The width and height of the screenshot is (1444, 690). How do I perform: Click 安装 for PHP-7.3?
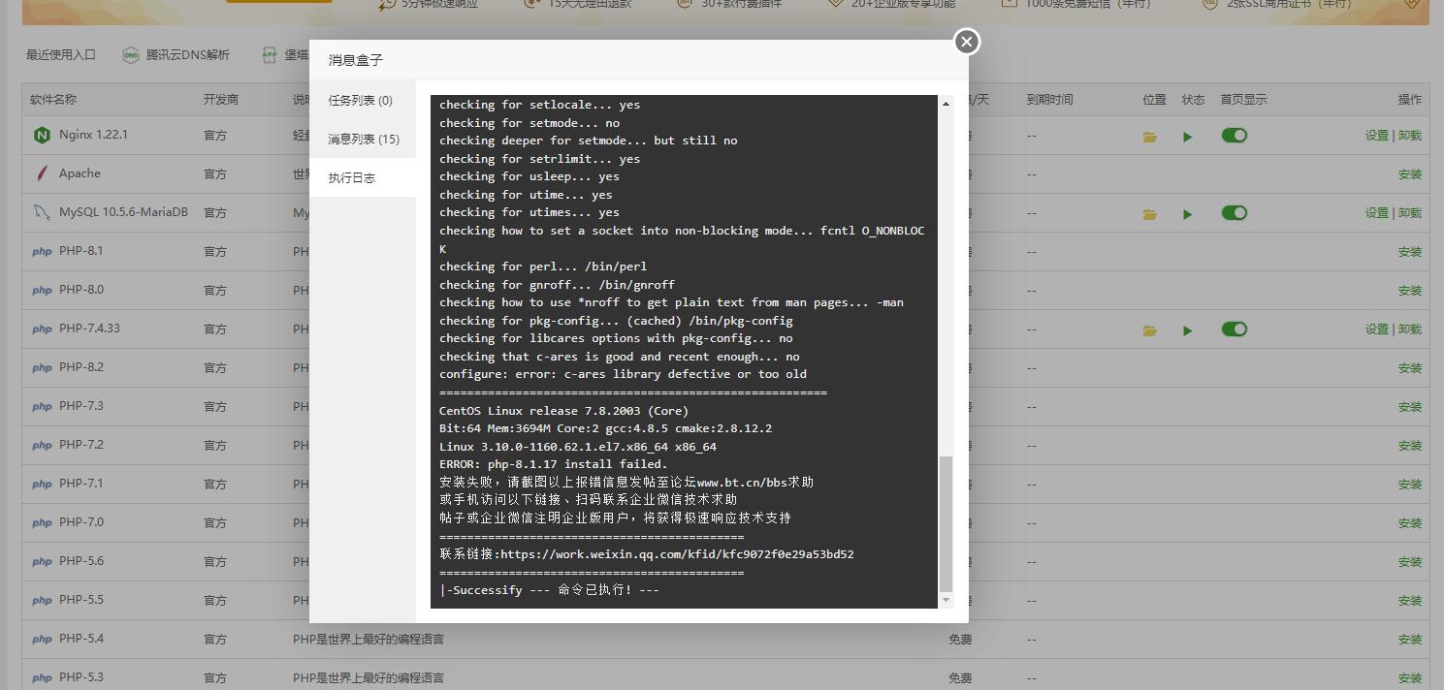(x=1410, y=407)
